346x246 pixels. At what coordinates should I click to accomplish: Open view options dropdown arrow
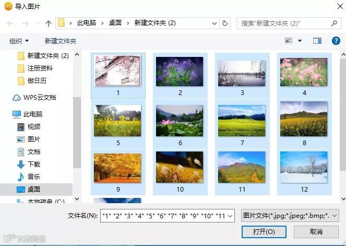pyautogui.click(x=300, y=41)
